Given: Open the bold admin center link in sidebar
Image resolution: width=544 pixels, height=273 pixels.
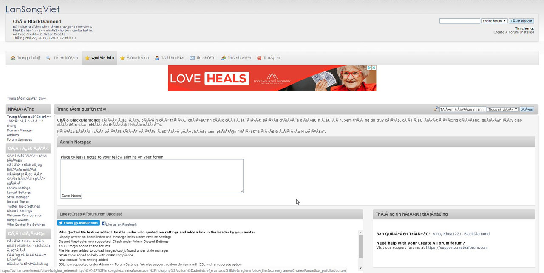Looking at the screenshot, I should [x=29, y=117].
